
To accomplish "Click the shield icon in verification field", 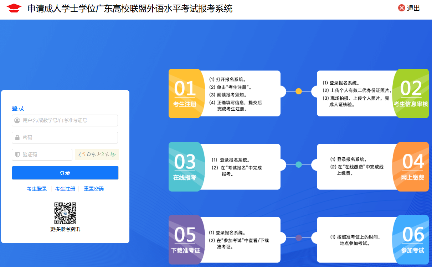I will click(17, 155).
